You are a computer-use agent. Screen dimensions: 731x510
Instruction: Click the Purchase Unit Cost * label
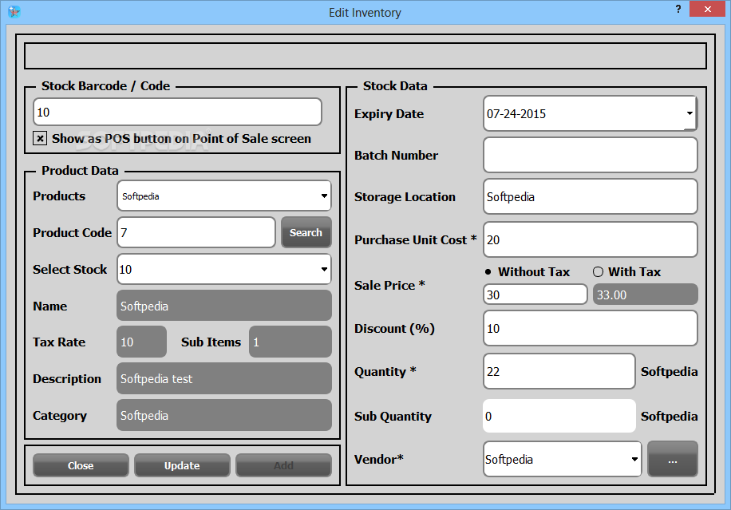point(416,239)
